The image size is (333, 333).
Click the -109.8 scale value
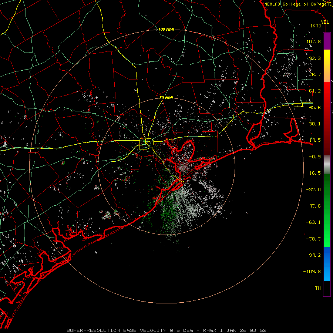[x=312, y=272]
